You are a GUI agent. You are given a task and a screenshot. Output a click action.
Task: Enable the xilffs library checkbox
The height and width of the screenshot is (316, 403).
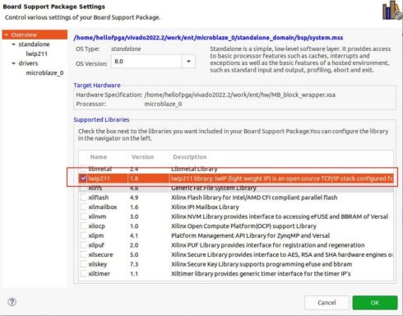coord(83,188)
